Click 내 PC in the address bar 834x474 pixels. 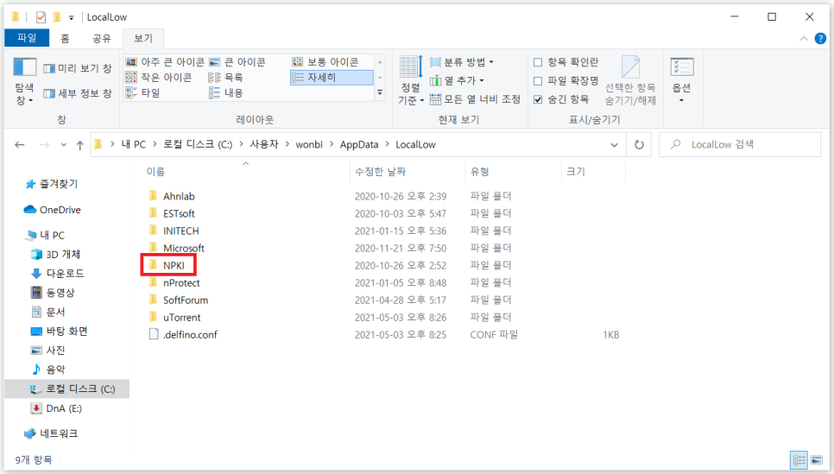(x=134, y=145)
